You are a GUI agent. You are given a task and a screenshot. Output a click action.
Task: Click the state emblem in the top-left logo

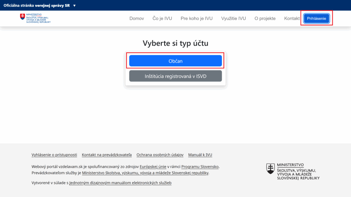[22, 17]
